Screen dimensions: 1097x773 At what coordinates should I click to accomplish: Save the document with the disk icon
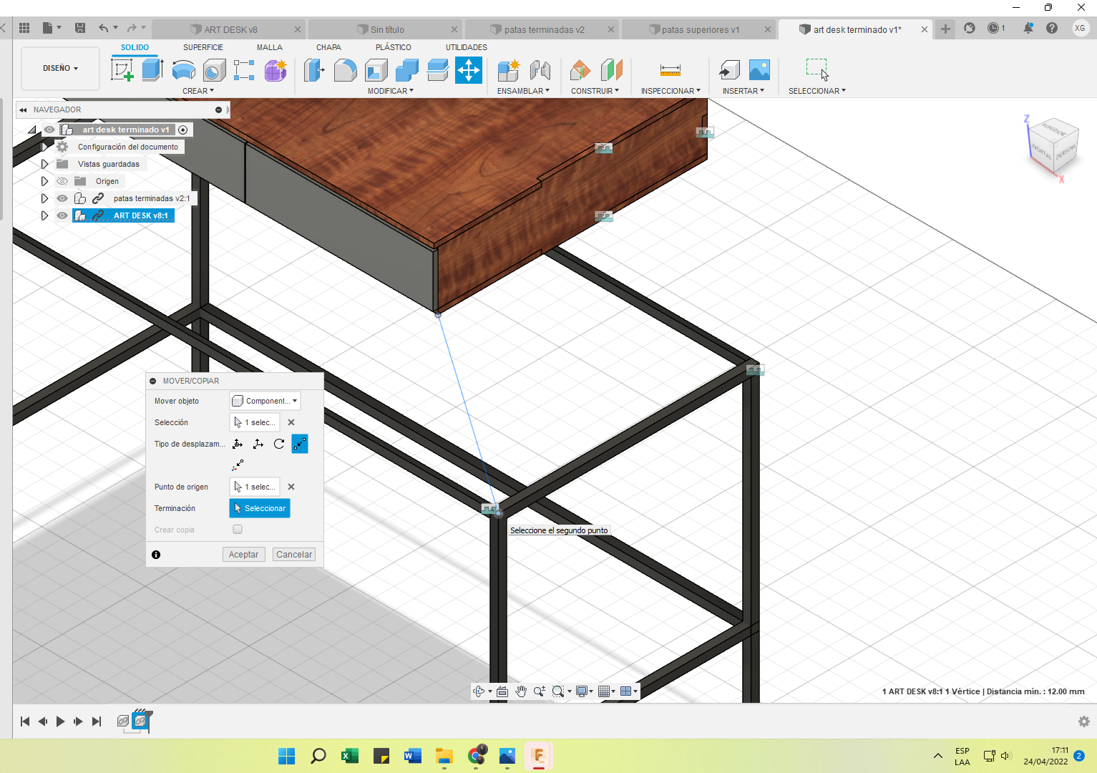point(80,28)
